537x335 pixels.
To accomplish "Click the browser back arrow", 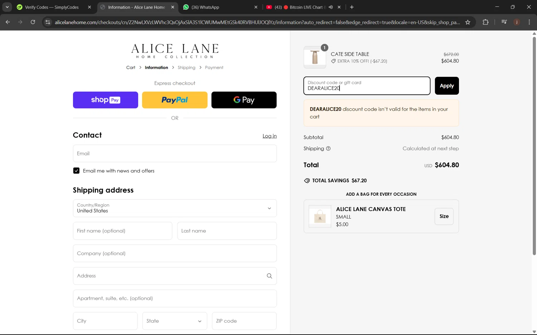I will click(8, 22).
